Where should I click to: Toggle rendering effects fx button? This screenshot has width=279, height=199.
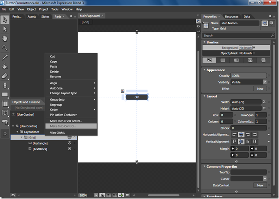point(102,195)
